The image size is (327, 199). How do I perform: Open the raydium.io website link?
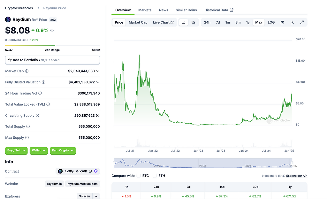54,184
